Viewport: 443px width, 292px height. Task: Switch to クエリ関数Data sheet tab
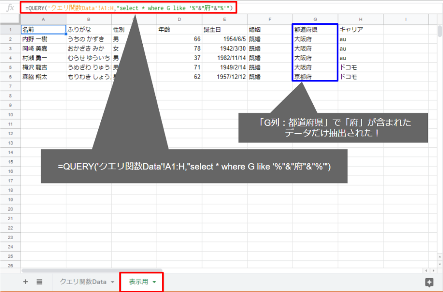(83, 282)
